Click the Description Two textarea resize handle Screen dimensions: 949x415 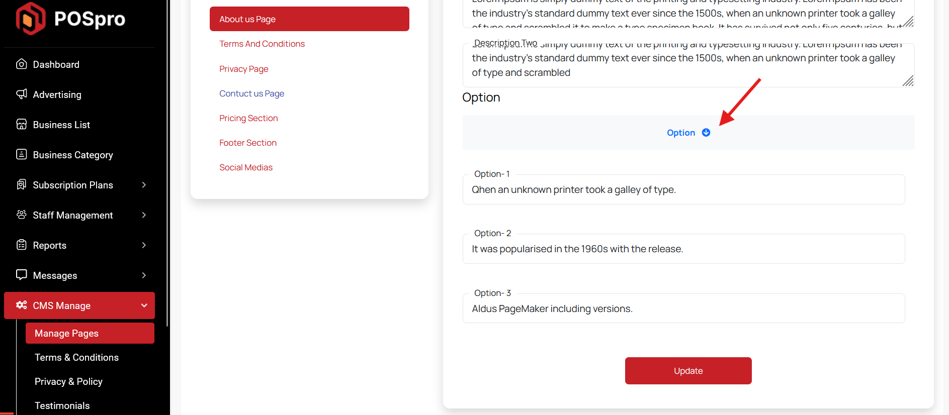pyautogui.click(x=908, y=81)
